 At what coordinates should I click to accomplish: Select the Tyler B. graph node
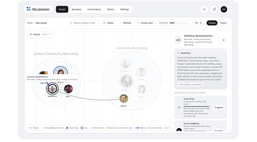pyautogui.click(x=141, y=72)
